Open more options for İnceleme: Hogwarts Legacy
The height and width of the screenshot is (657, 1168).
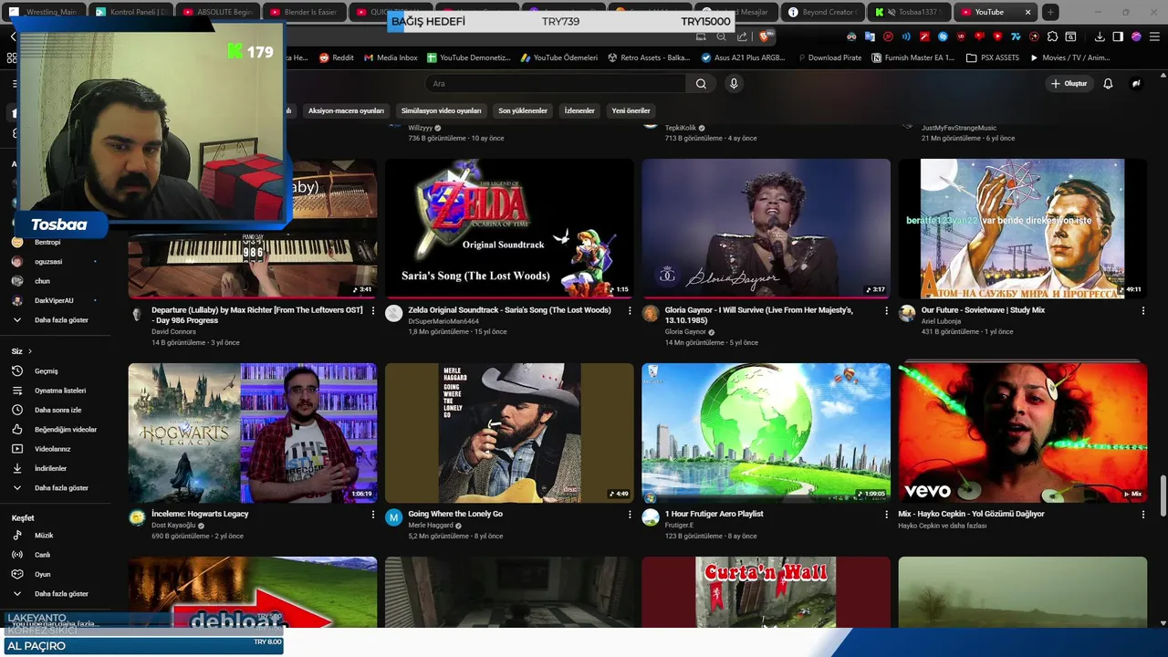pyautogui.click(x=372, y=514)
